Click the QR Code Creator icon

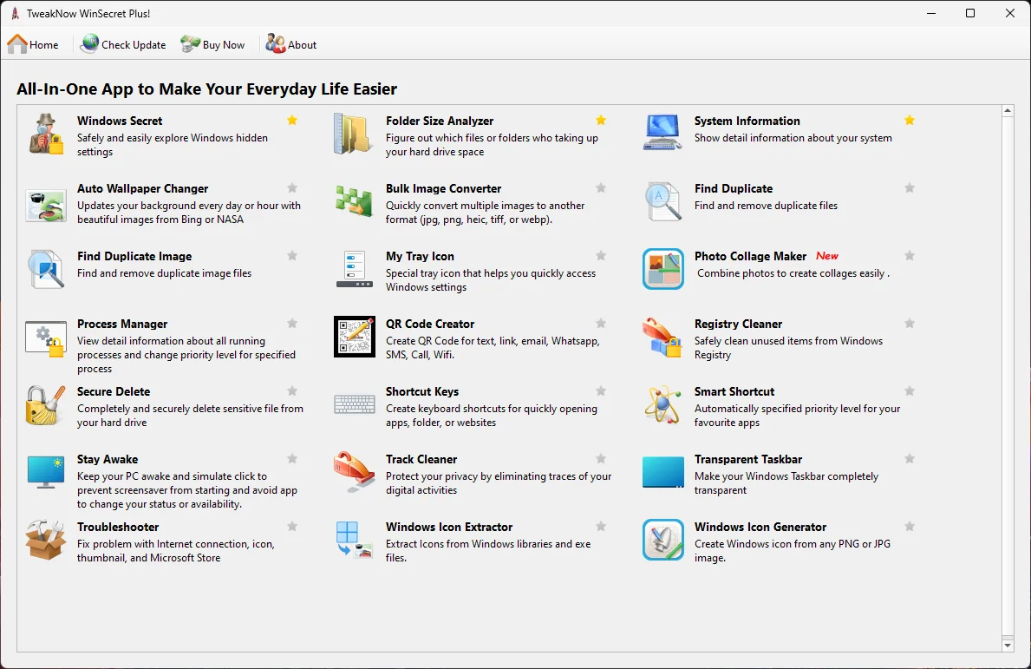(x=355, y=337)
